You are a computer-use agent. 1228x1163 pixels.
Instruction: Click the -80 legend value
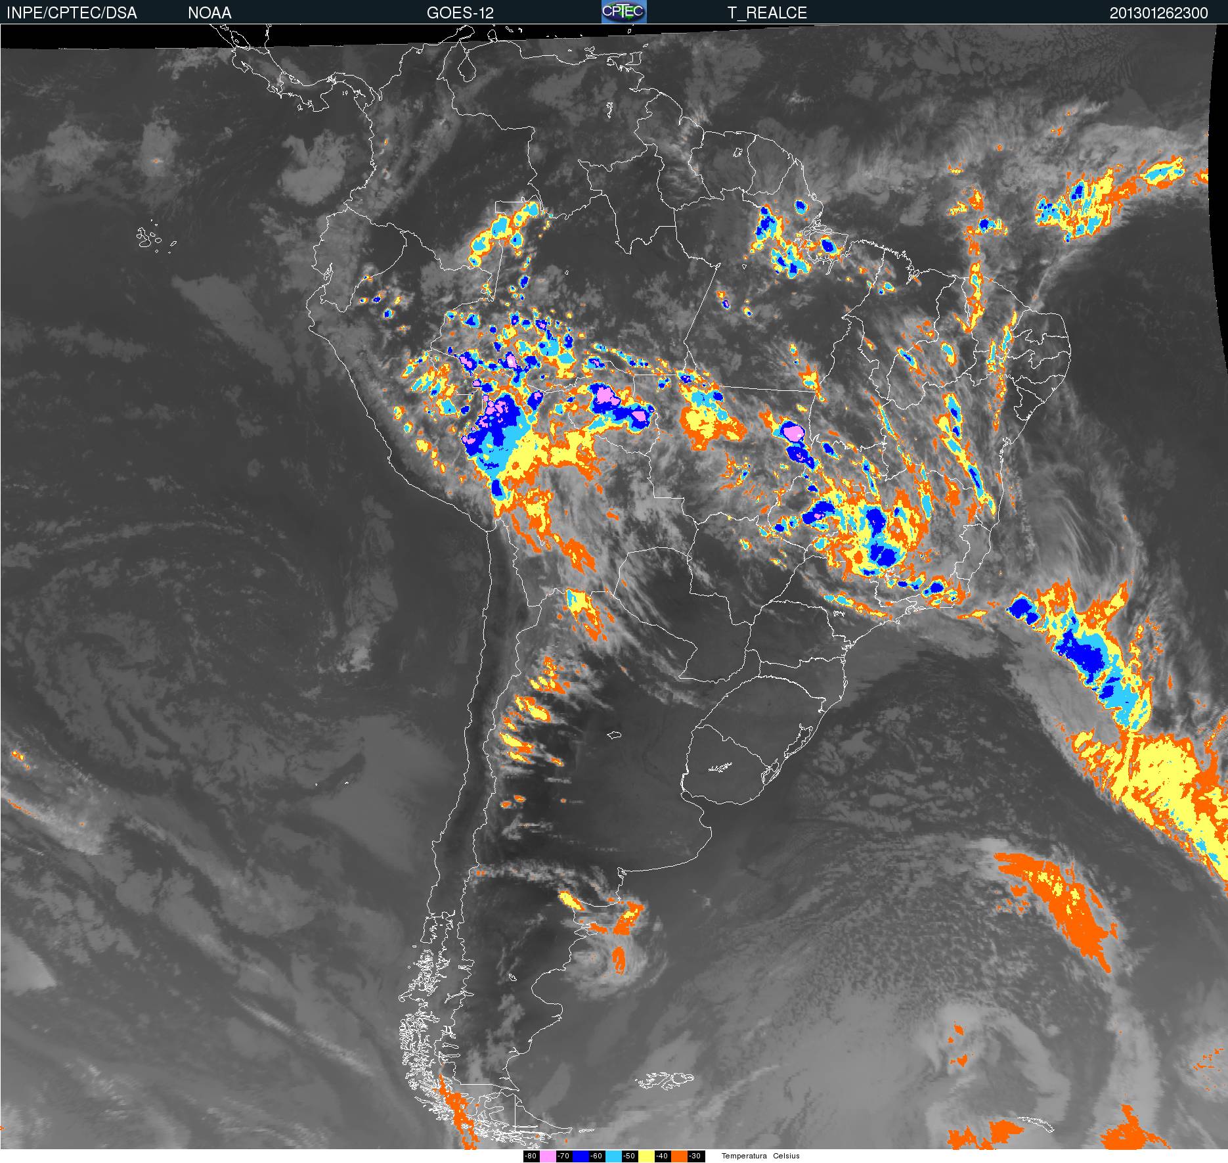[531, 1156]
